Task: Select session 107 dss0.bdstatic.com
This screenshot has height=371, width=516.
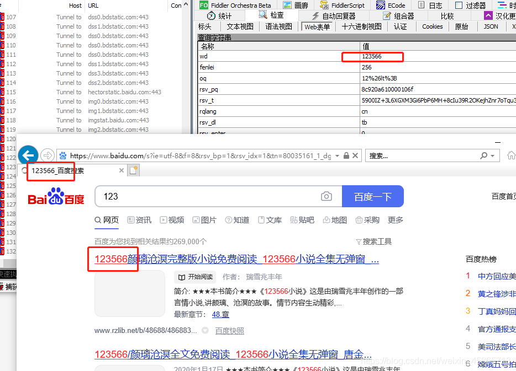Action: [x=91, y=17]
